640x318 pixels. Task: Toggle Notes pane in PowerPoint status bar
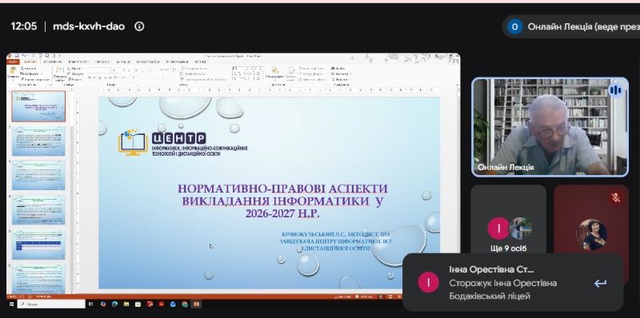[x=342, y=296]
